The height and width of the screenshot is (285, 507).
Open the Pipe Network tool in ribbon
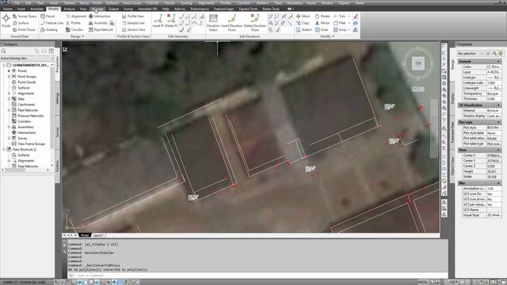pos(101,30)
